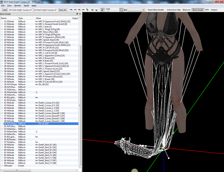Screen dimensions: 224x172
Task: Click the Value column header
Action: [x=53, y=18]
